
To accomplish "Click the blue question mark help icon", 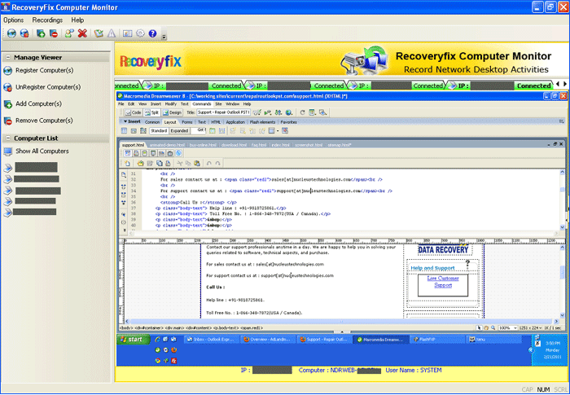I will point(153,33).
